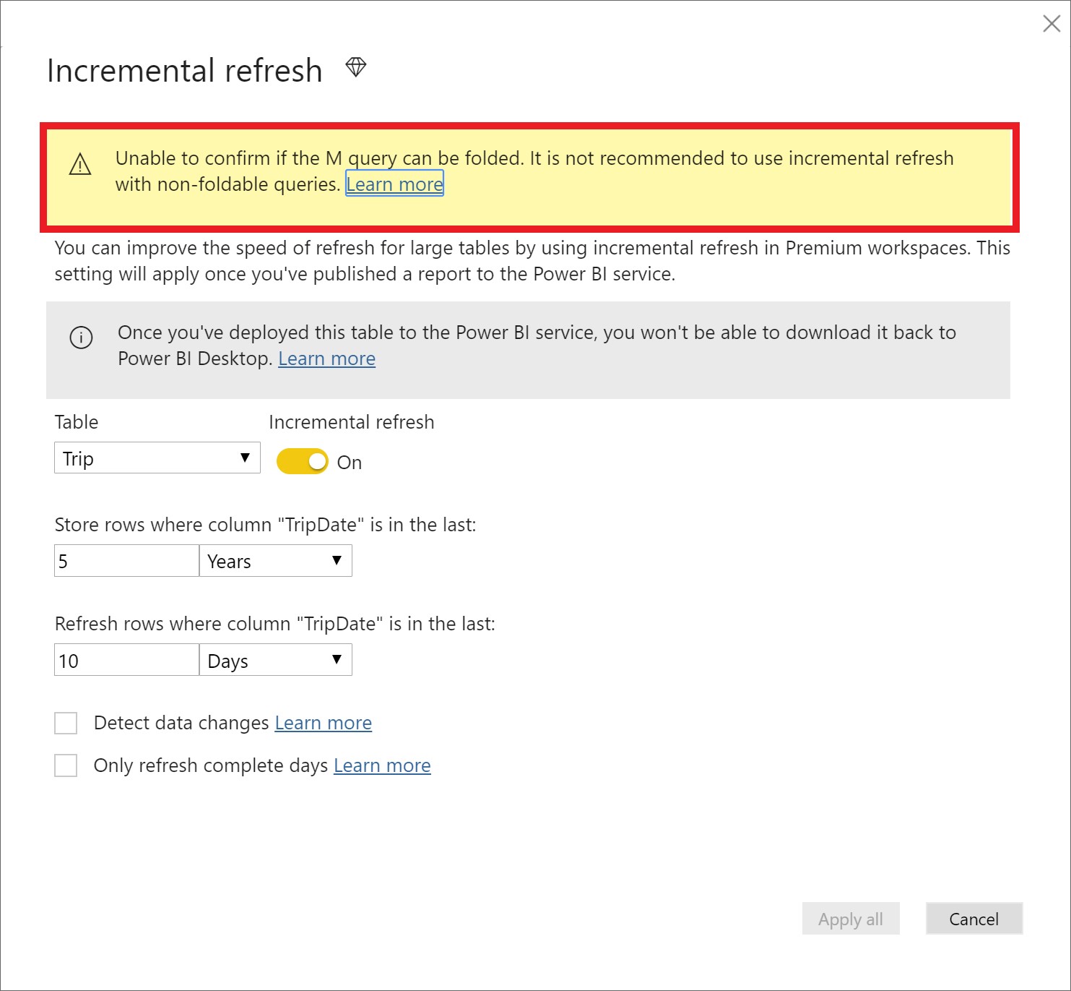This screenshot has width=1071, height=991.
Task: Edit the refresh rows value showing 10
Action: 126,659
